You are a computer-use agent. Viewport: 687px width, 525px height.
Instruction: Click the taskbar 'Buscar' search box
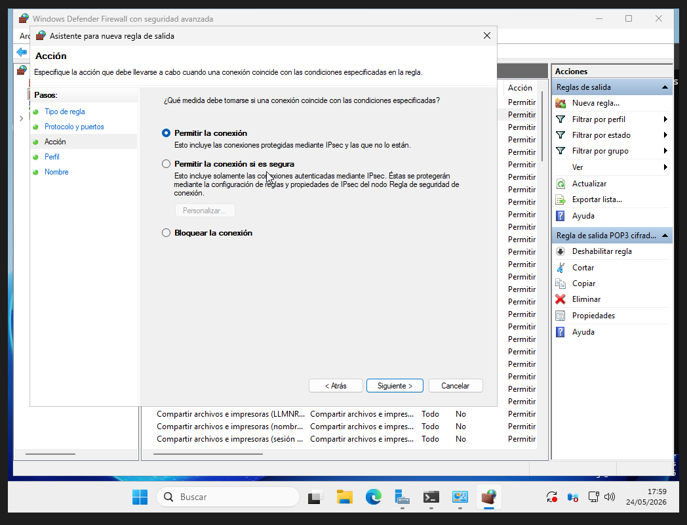pyautogui.click(x=228, y=497)
